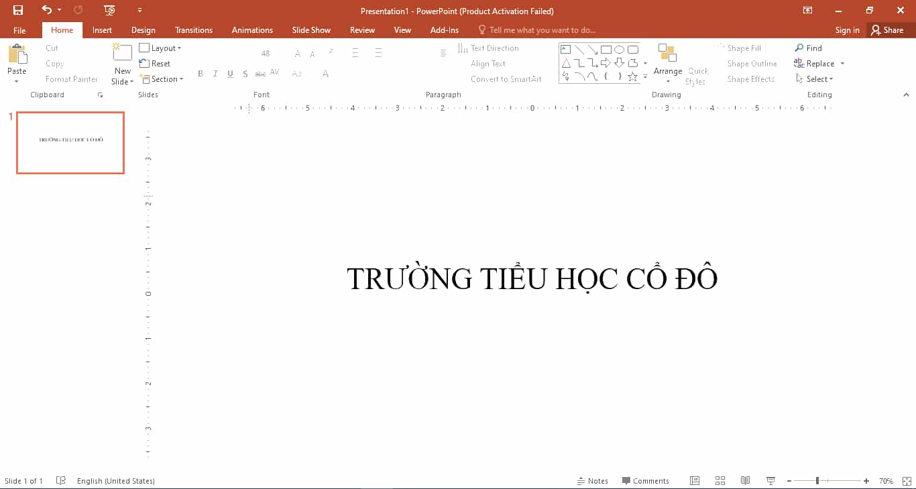Select the Left Brace shape
916x489 pixels.
(x=606, y=76)
